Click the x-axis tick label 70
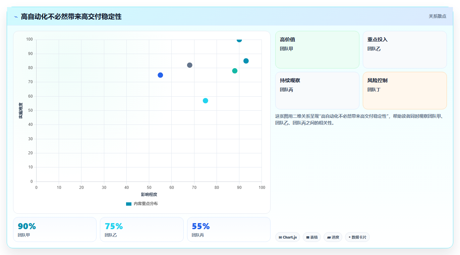 194,188
